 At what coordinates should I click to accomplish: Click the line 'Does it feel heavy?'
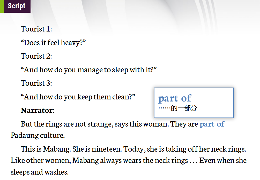53,43
